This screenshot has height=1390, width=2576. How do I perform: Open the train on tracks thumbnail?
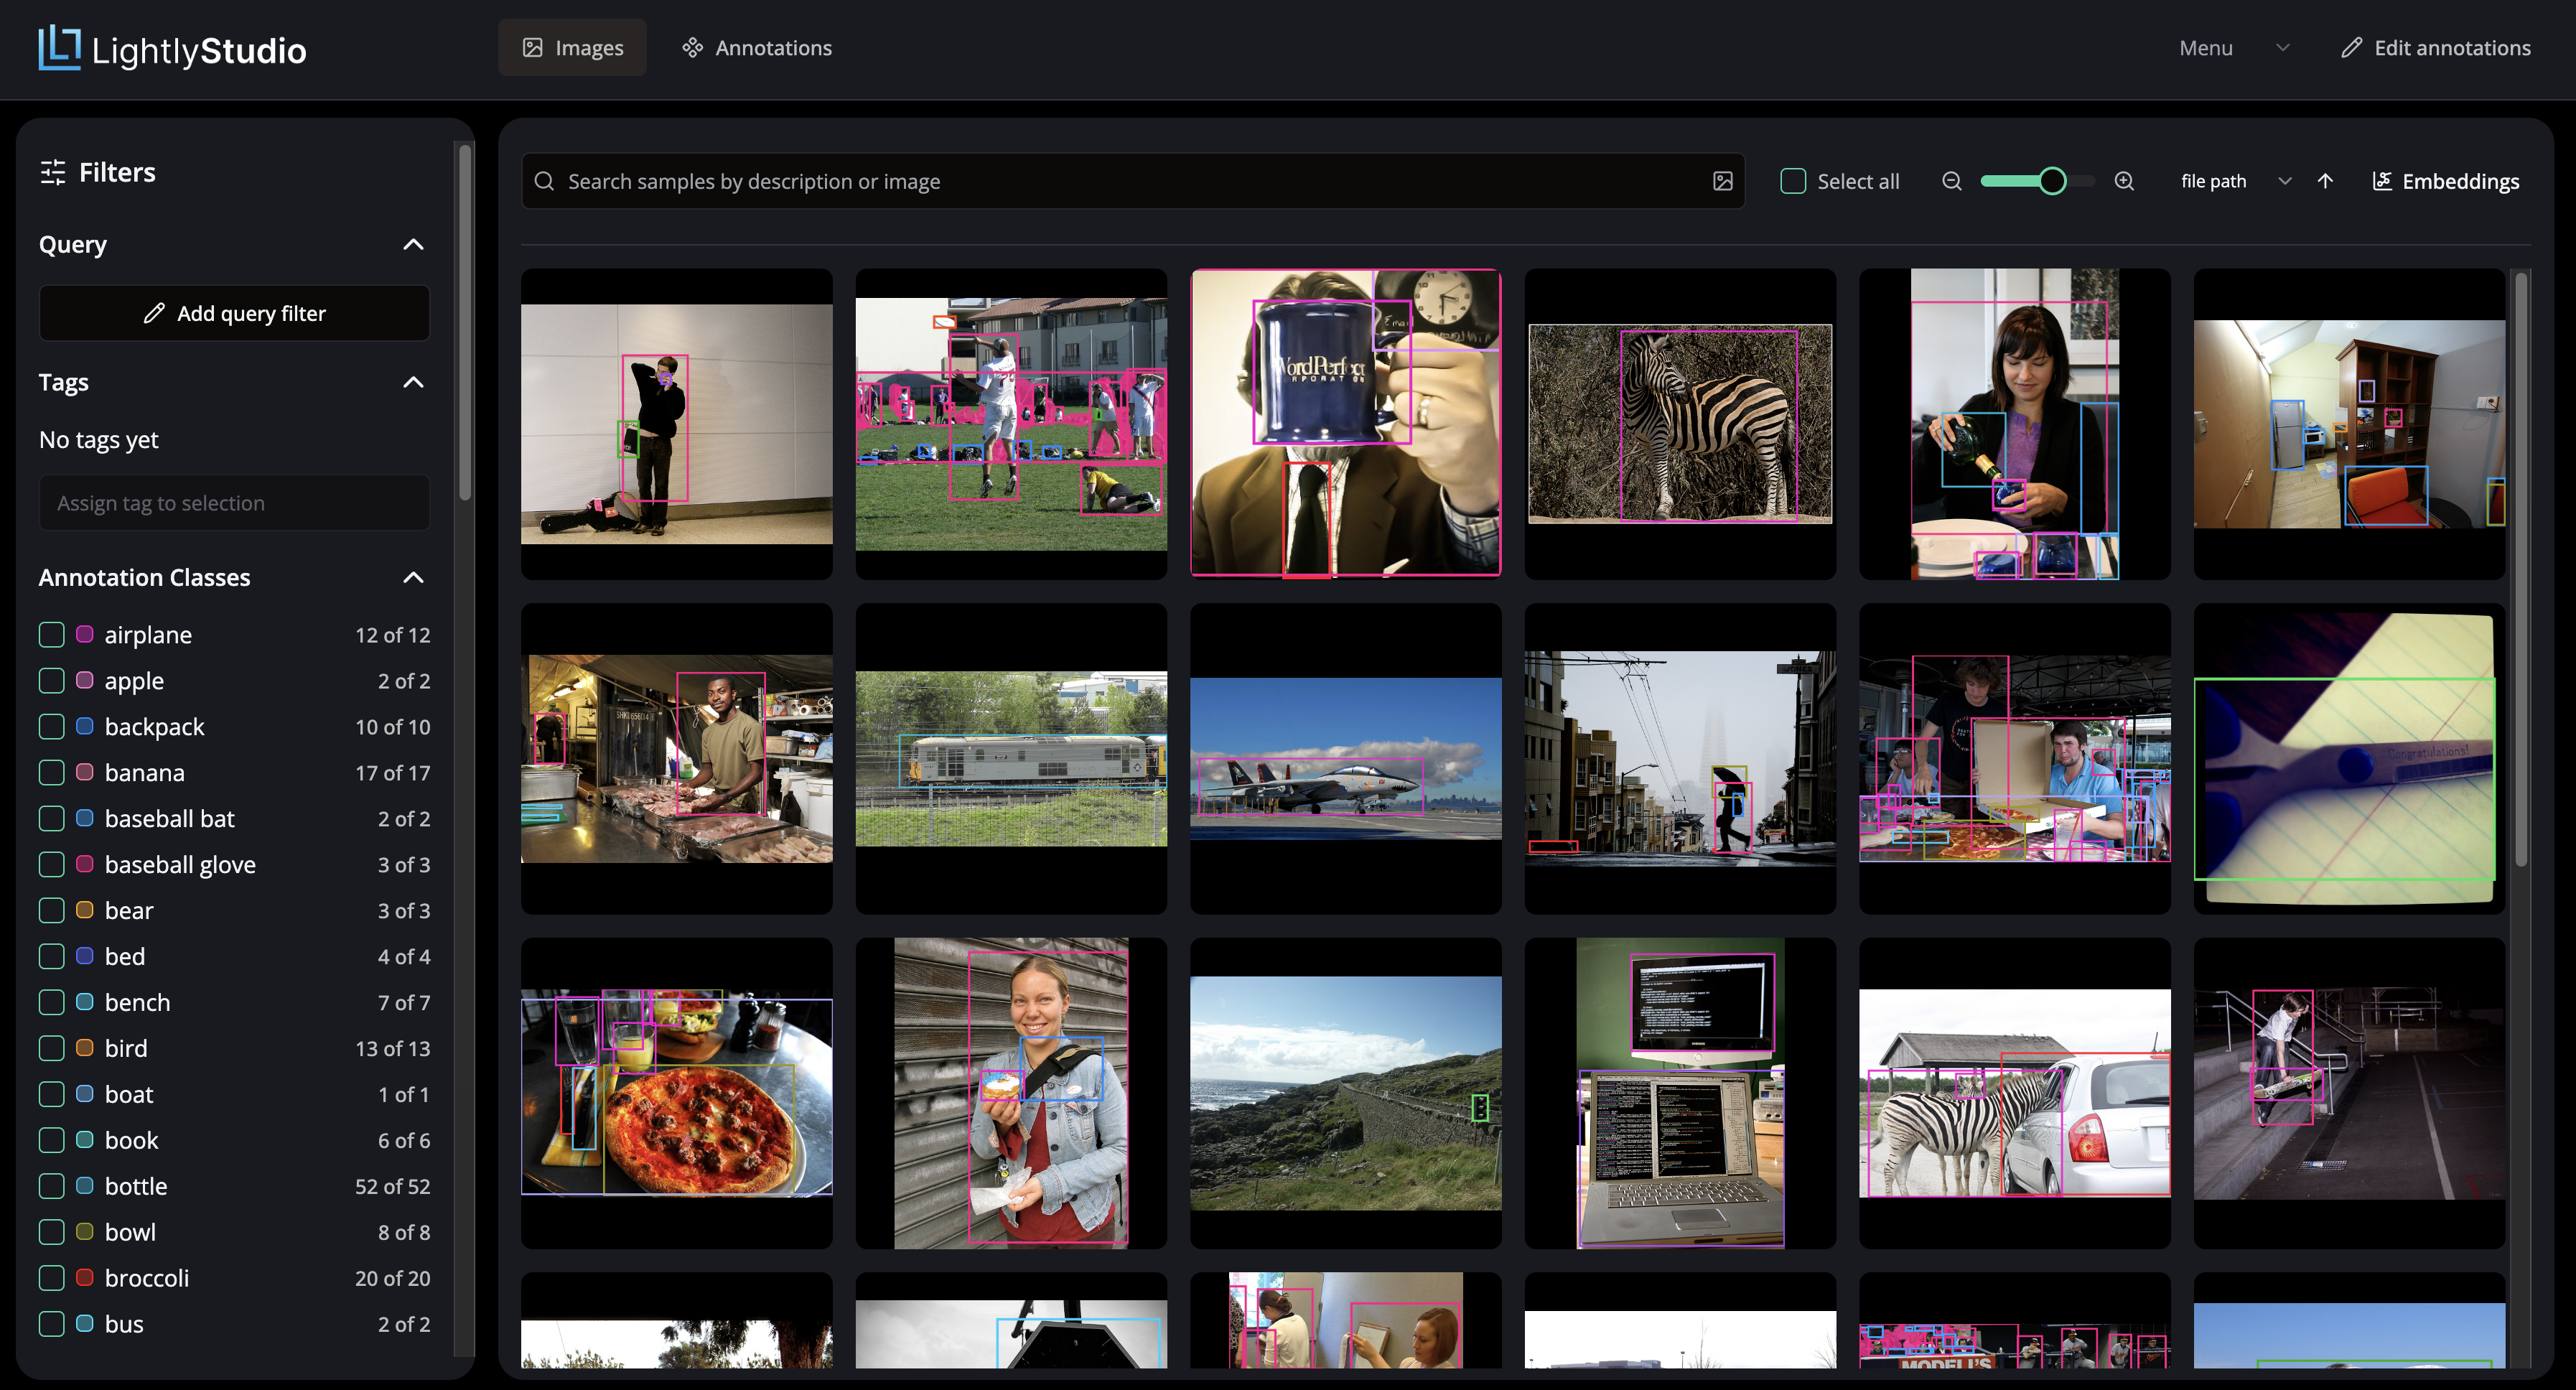(x=1011, y=758)
